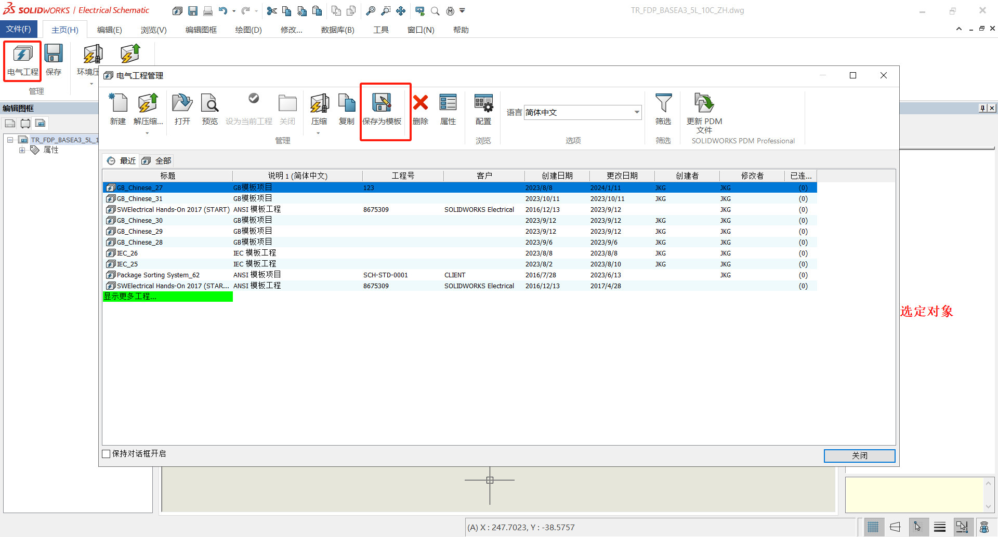Click the 电气工程 icon in the main ribbon
This screenshot has height=537, width=998.
pos(22,60)
